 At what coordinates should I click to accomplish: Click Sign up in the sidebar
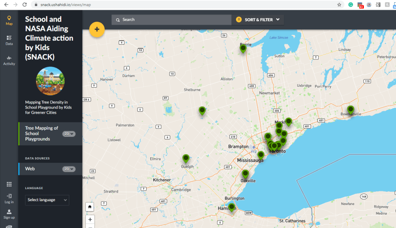[x=9, y=214]
